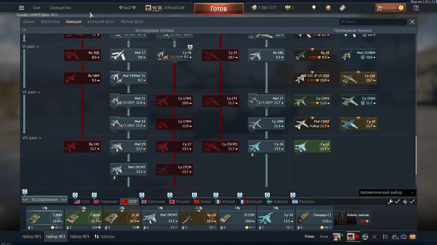Screen dimensions: 437x245
Task: Open the chat speech bubble icon
Action: [x=404, y=237]
